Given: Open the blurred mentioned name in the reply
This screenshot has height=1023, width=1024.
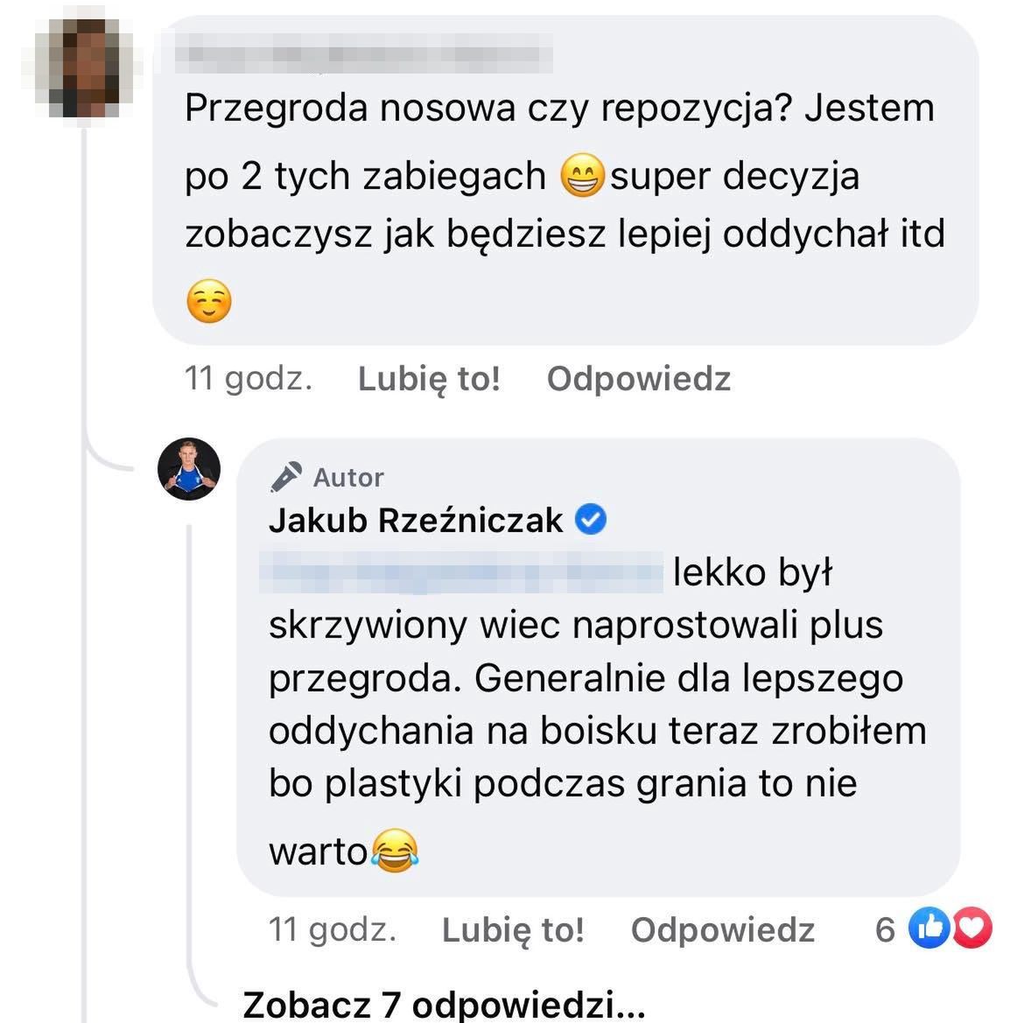Looking at the screenshot, I should [461, 572].
